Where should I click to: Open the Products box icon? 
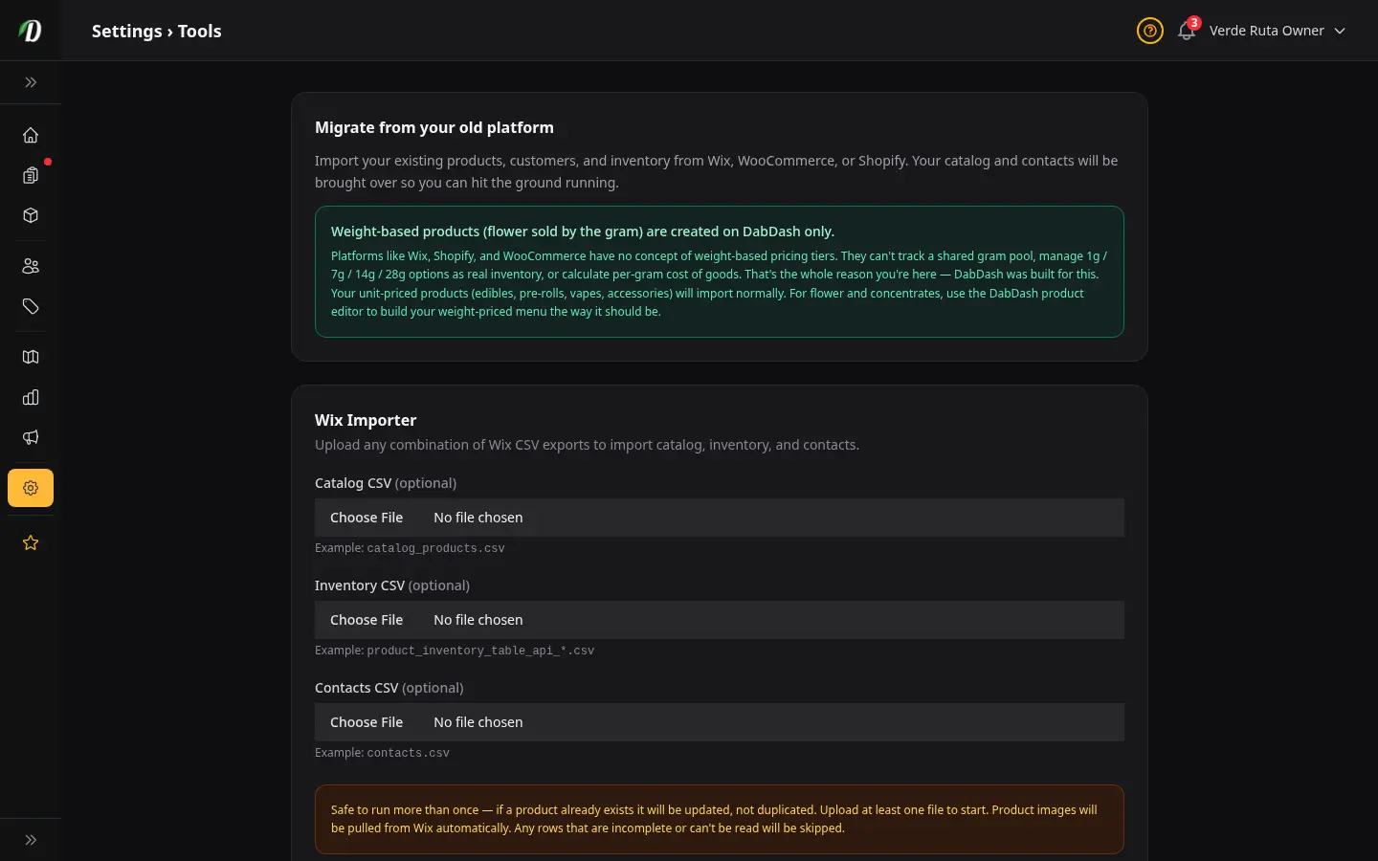tap(31, 215)
